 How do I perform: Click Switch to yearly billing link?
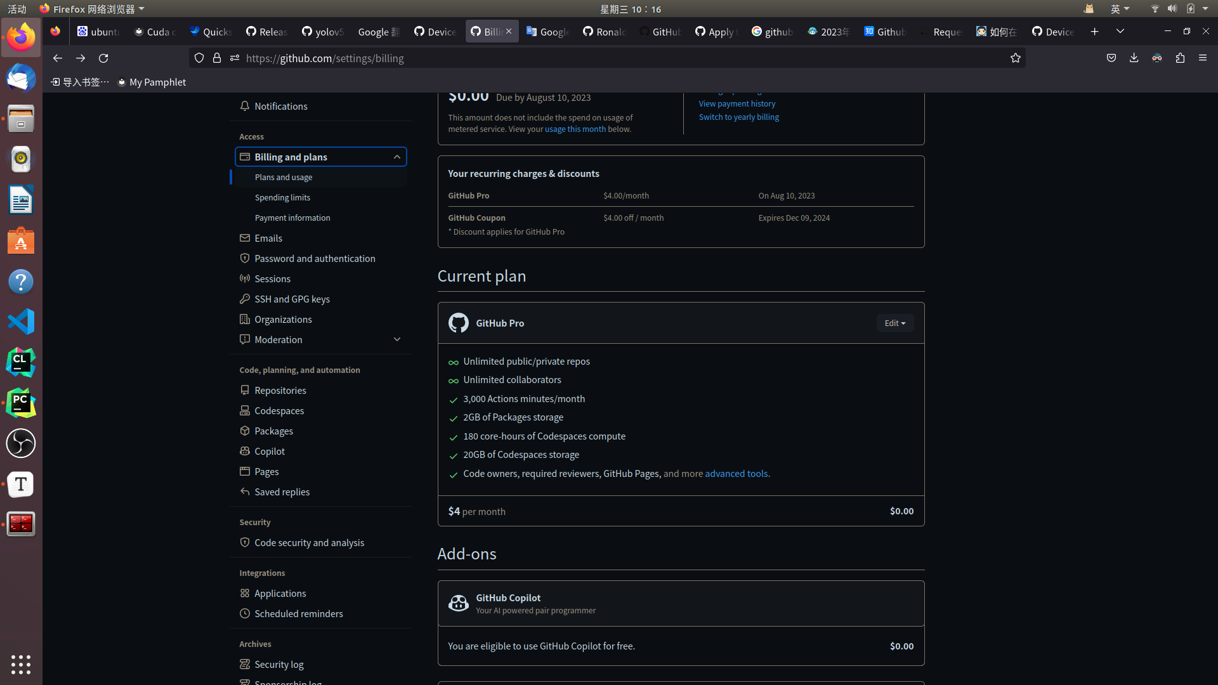(738, 117)
